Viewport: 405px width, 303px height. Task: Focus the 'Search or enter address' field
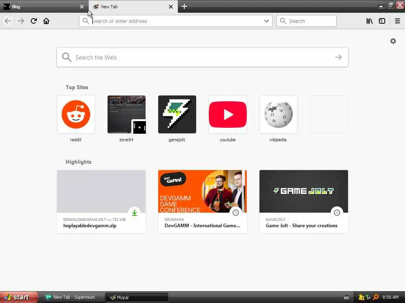[x=176, y=21]
